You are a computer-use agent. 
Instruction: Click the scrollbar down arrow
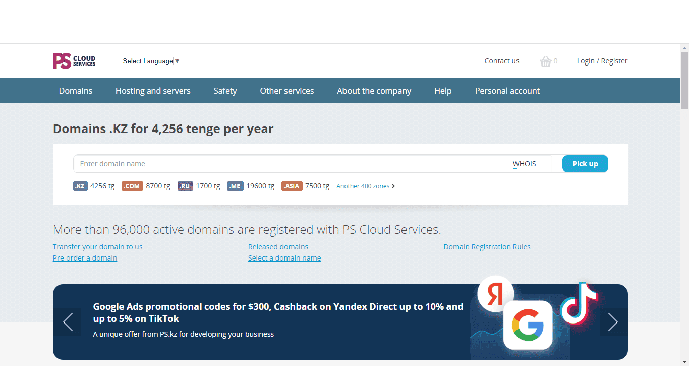[684, 362]
